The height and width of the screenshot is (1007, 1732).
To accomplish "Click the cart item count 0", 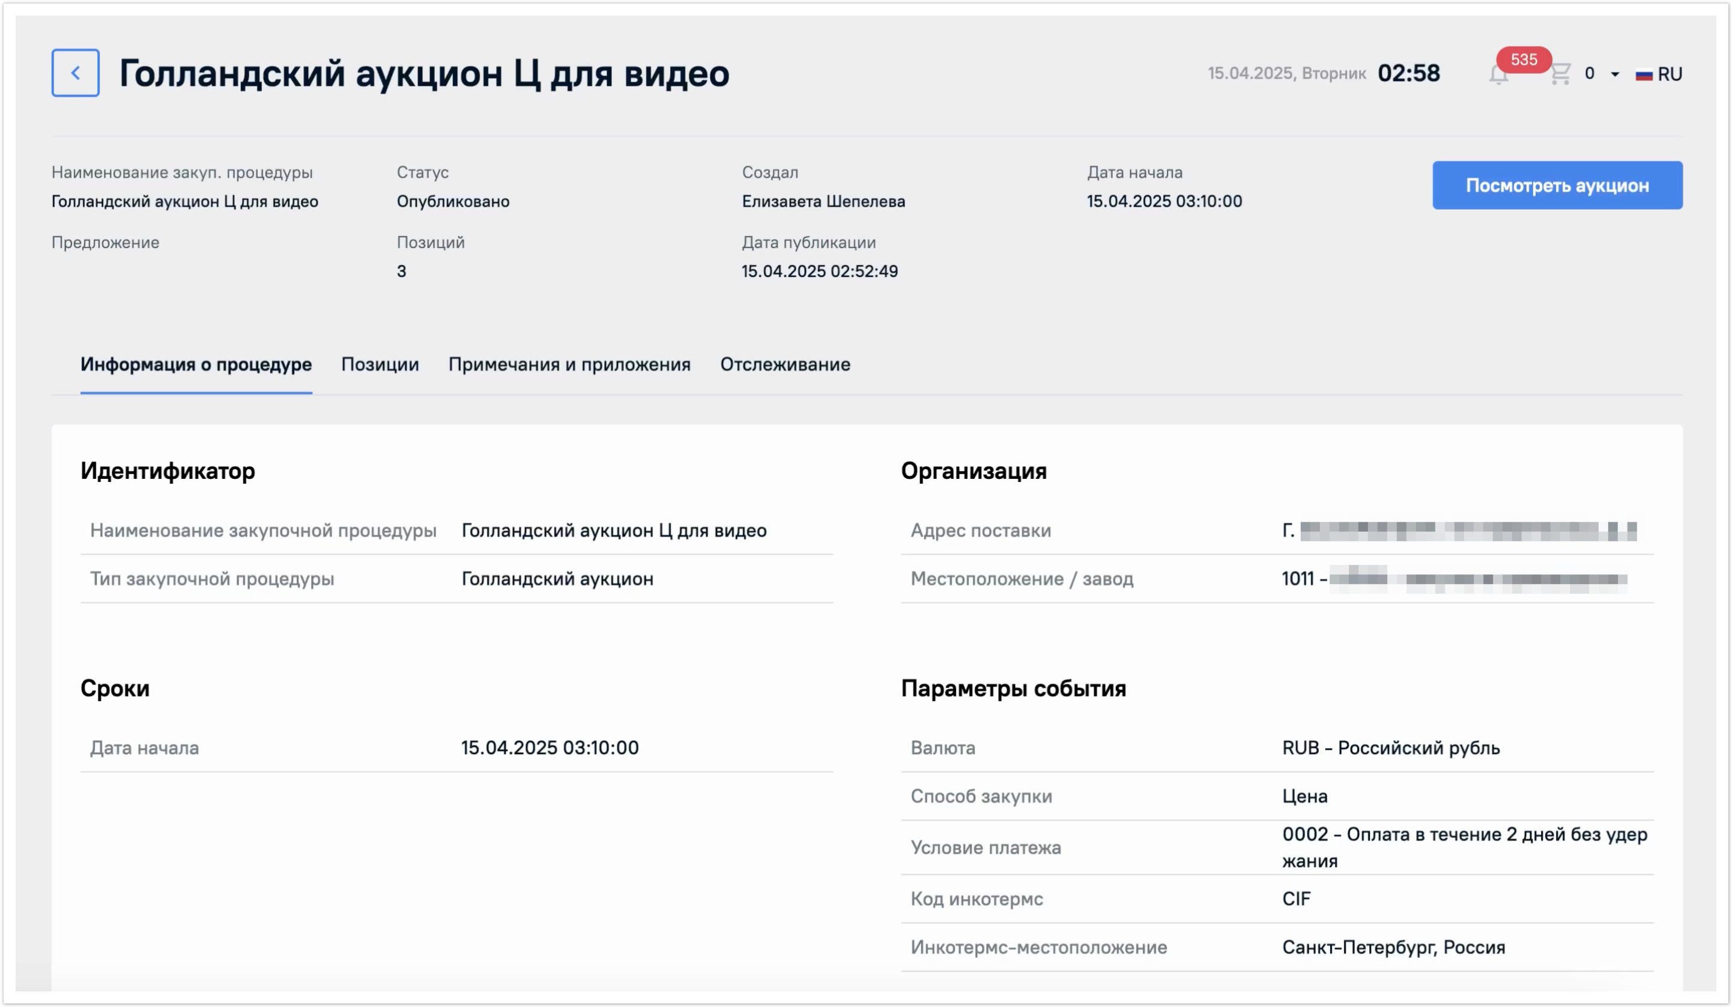I will click(x=1589, y=73).
